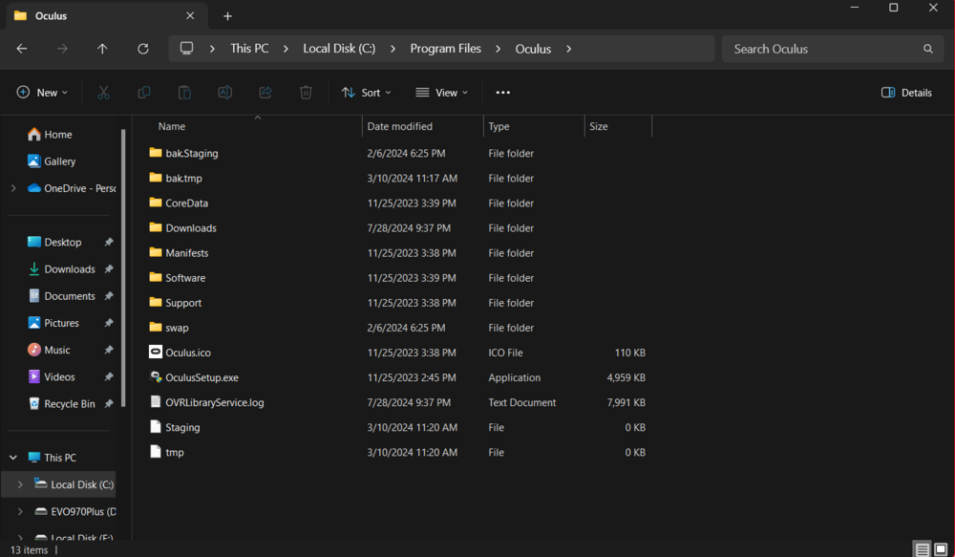955x557 pixels.
Task: Open the New item menu
Action: pos(42,92)
